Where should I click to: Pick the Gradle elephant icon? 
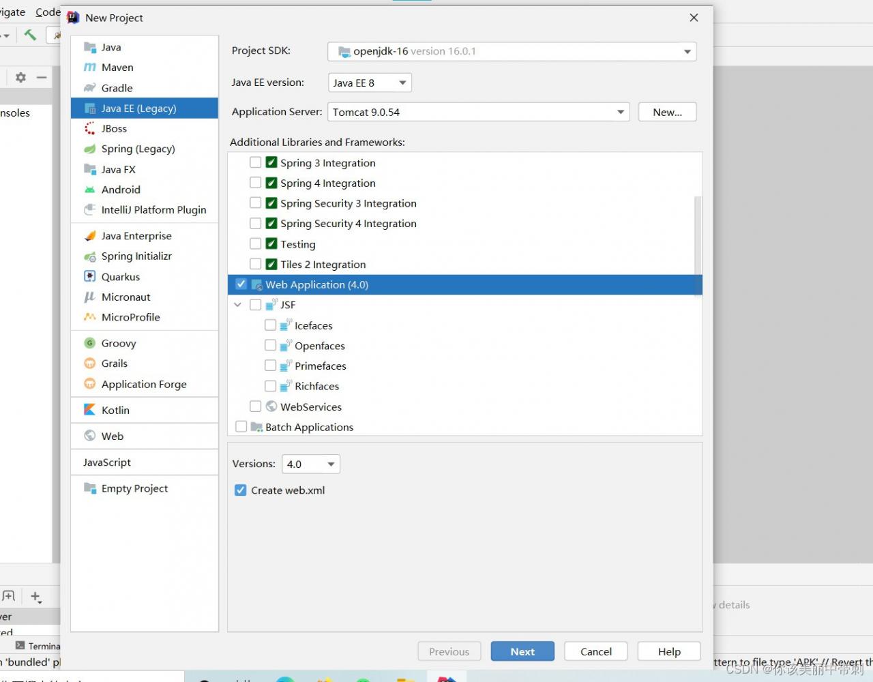[x=89, y=88]
